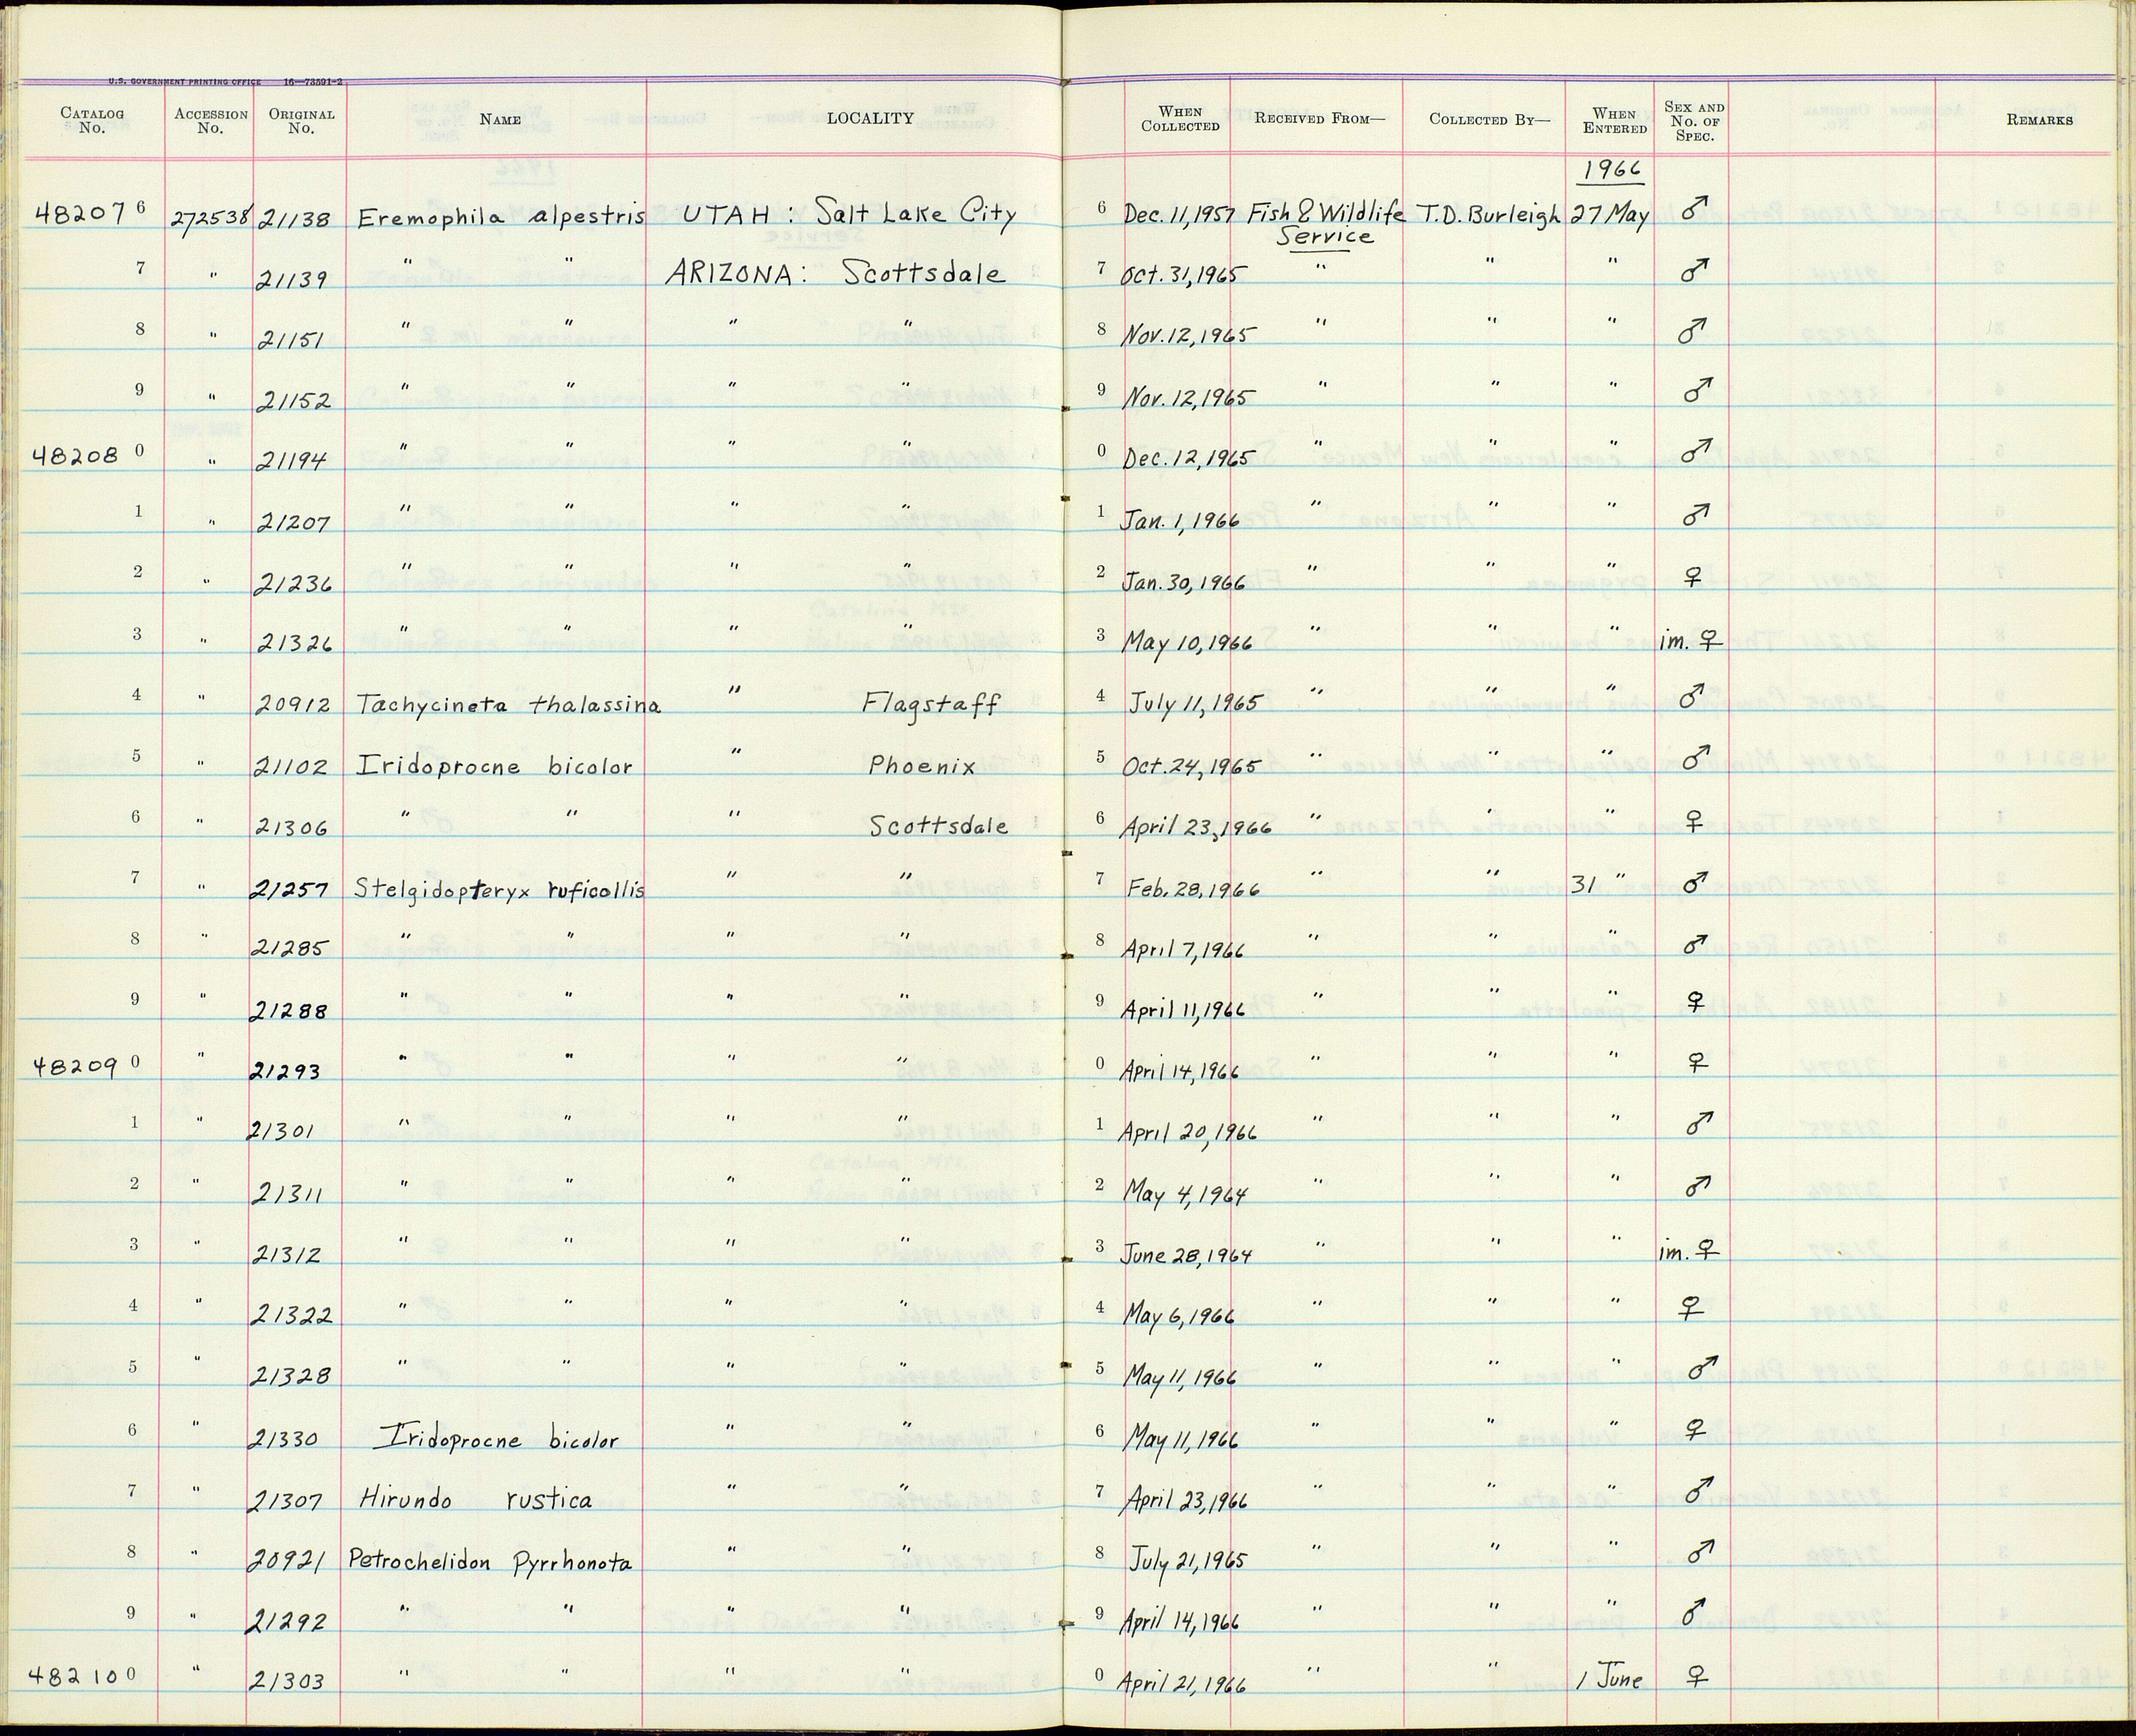
Task: Select date "May 4, 1964"
Action: [x=1185, y=1193]
